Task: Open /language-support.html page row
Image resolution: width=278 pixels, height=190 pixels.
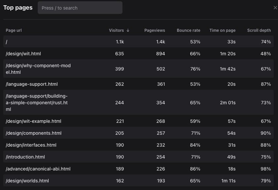Action: 32,84
